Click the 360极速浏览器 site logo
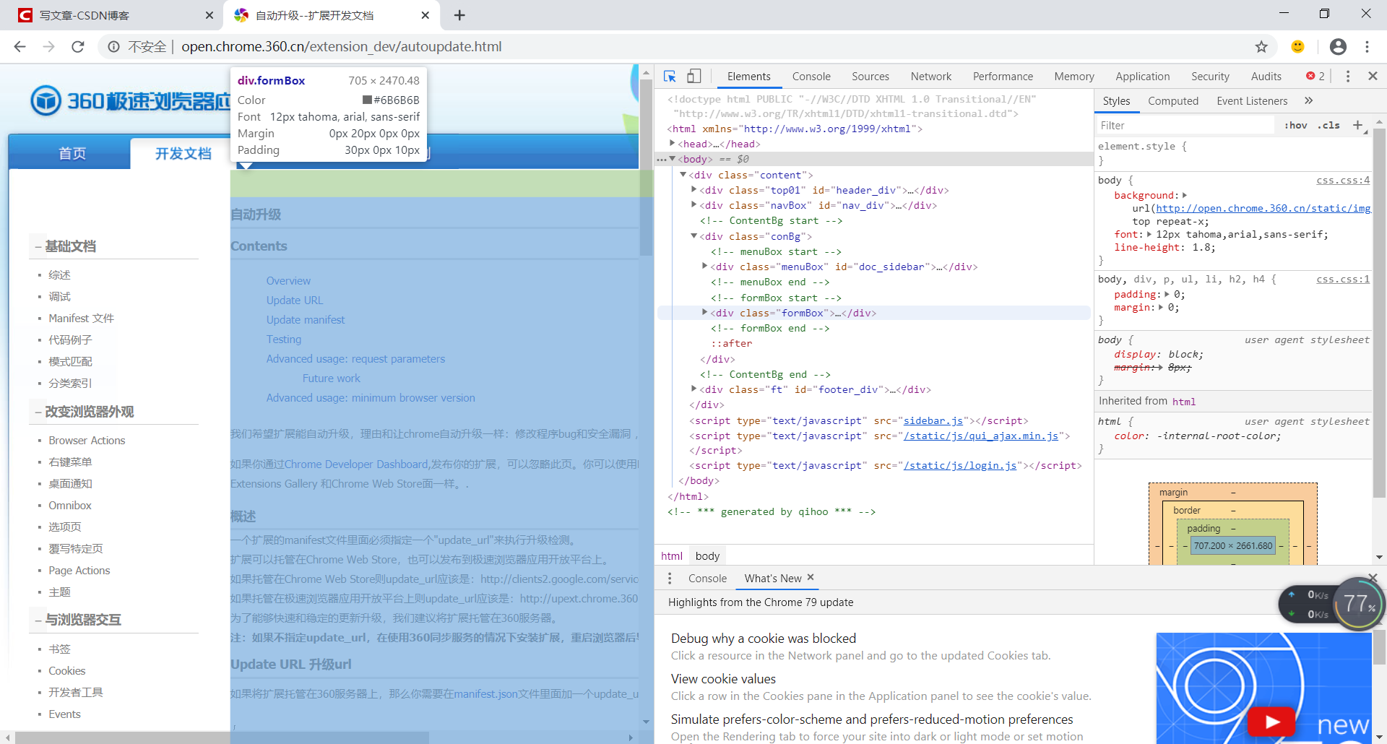Image resolution: width=1387 pixels, height=744 pixels. pyautogui.click(x=130, y=101)
